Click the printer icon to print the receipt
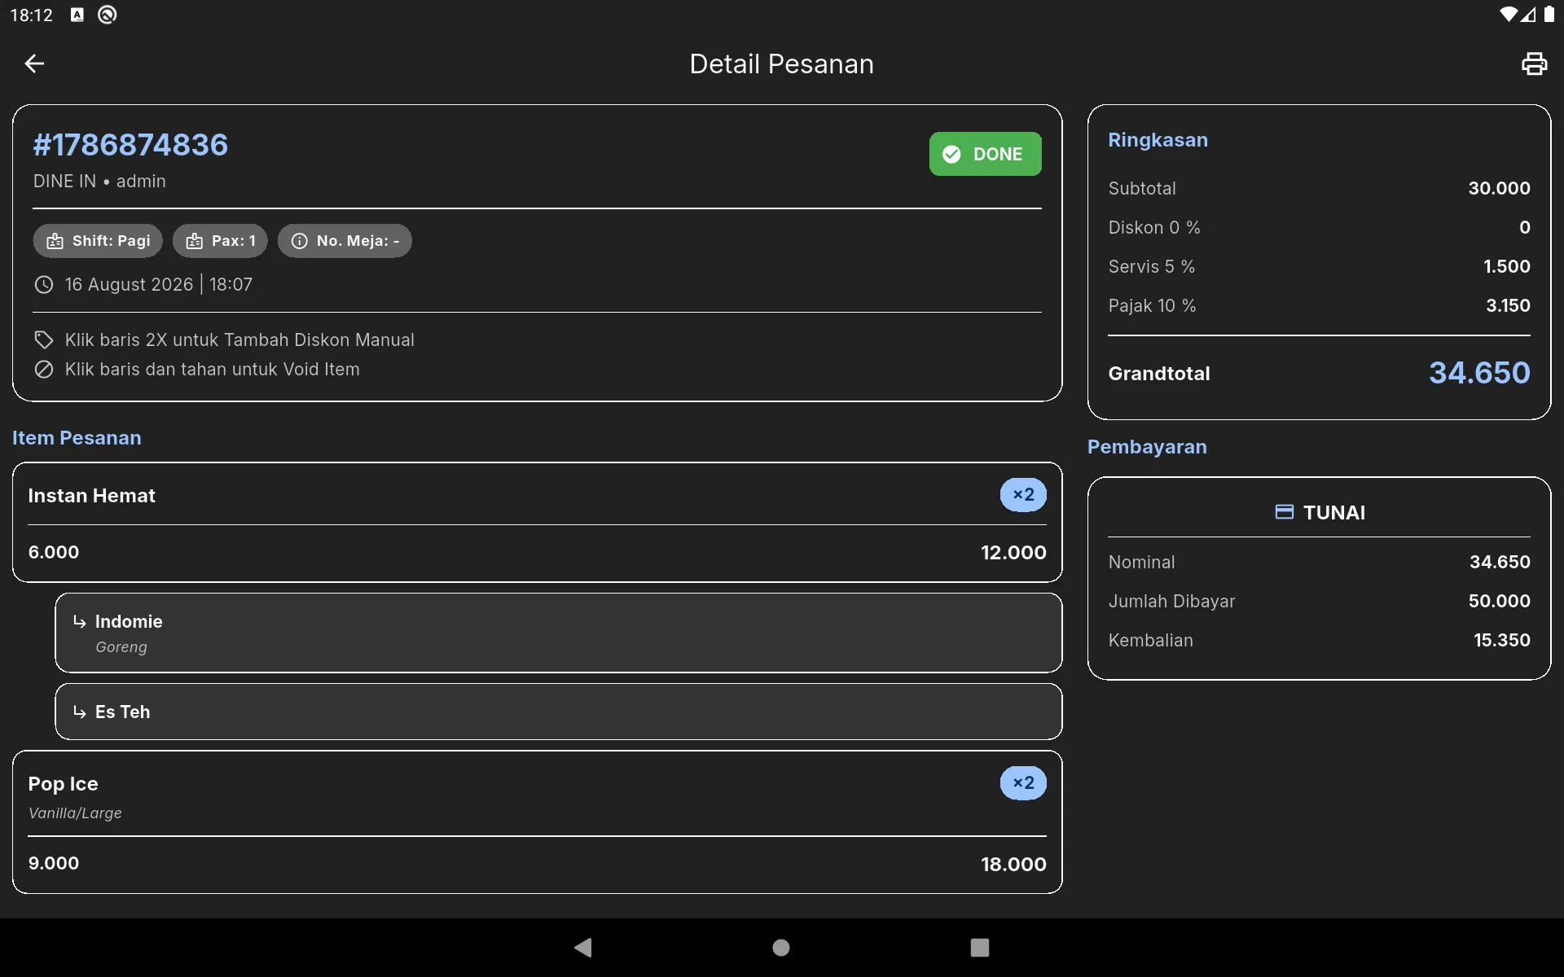 point(1534,64)
